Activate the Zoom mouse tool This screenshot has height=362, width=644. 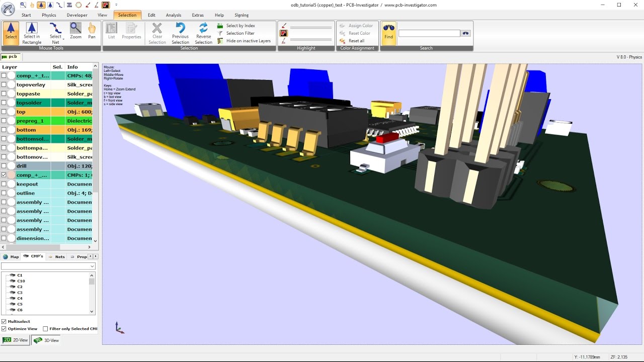[x=75, y=31]
